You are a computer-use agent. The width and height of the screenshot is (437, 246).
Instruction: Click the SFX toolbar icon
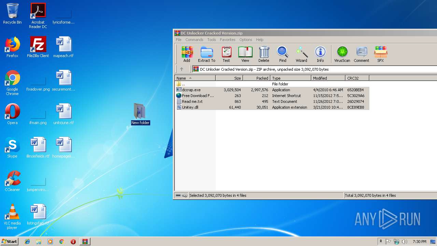point(380,54)
